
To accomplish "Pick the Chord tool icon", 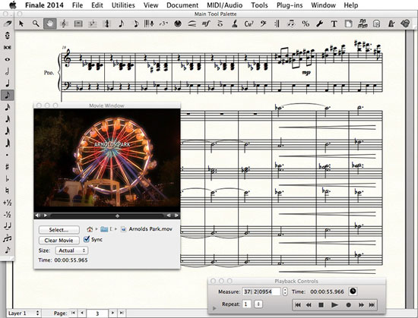I will (x=249, y=24).
